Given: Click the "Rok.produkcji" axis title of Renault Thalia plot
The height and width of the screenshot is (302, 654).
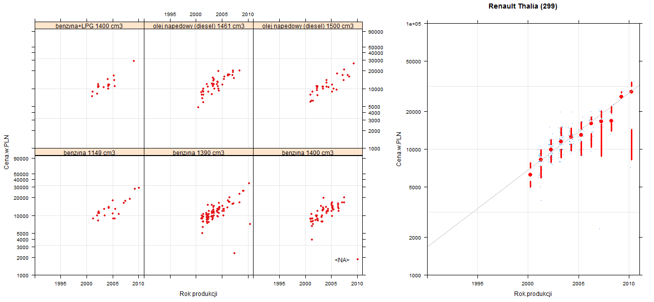Looking at the screenshot, I should point(533,294).
